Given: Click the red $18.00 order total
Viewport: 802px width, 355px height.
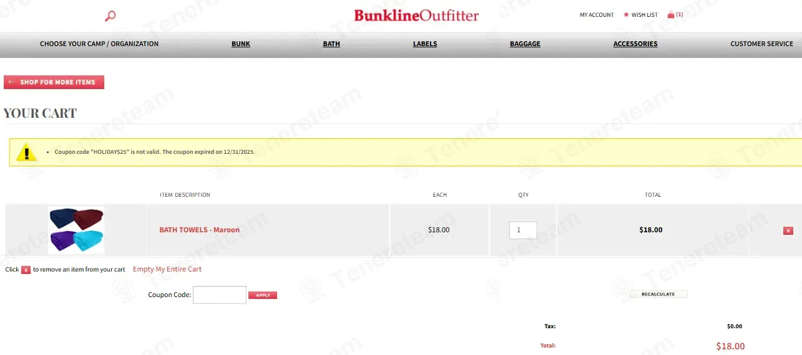Looking at the screenshot, I should (x=730, y=346).
